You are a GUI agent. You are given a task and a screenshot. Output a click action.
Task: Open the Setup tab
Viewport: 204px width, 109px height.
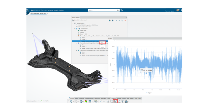tap(76, 98)
